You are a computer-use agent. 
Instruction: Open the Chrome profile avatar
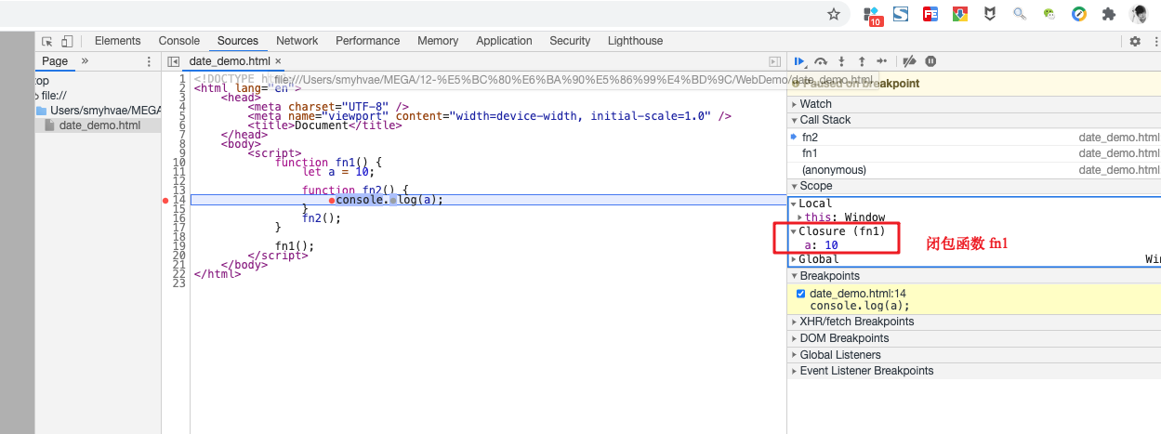point(1139,14)
